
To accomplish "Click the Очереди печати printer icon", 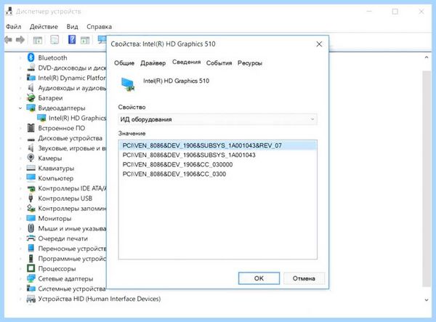I will [x=31, y=238].
